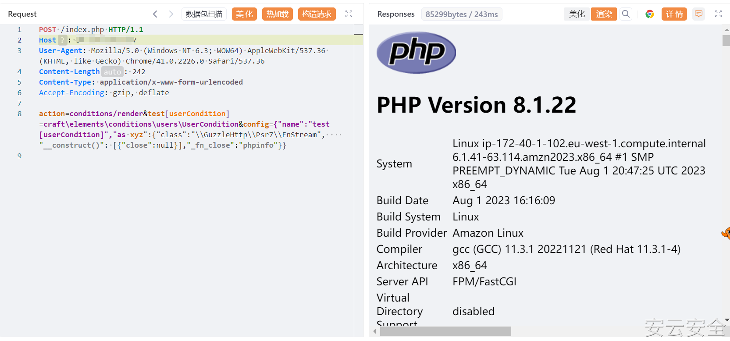Click the Architecture x86_64 value

470,266
